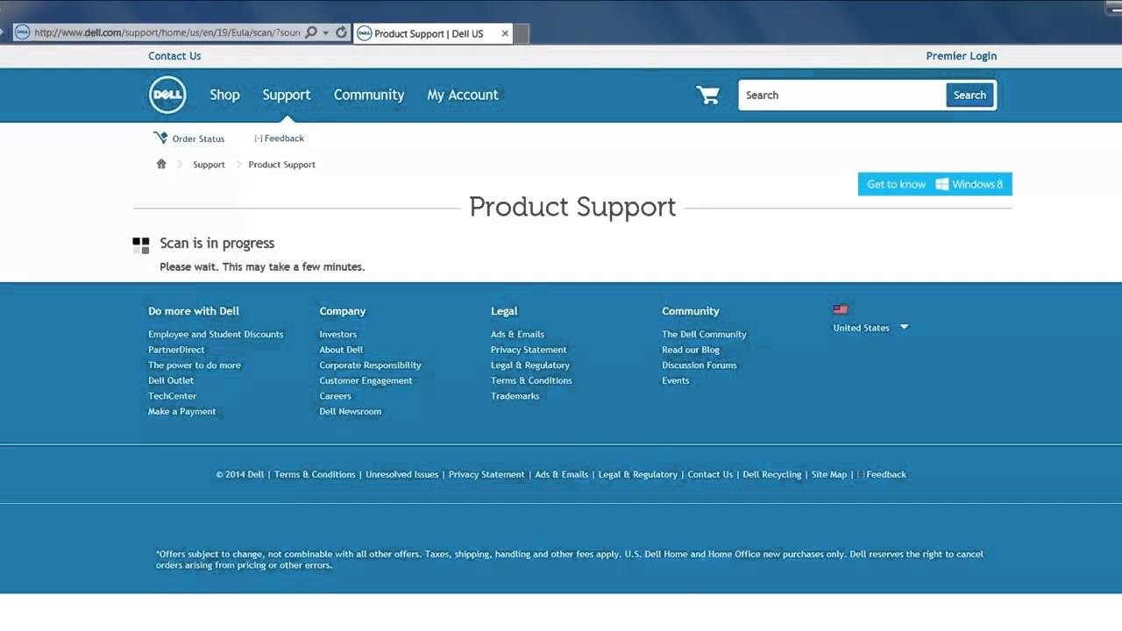Screen dimensions: 1122x631
Task: Open the shopping cart icon
Action: point(707,95)
